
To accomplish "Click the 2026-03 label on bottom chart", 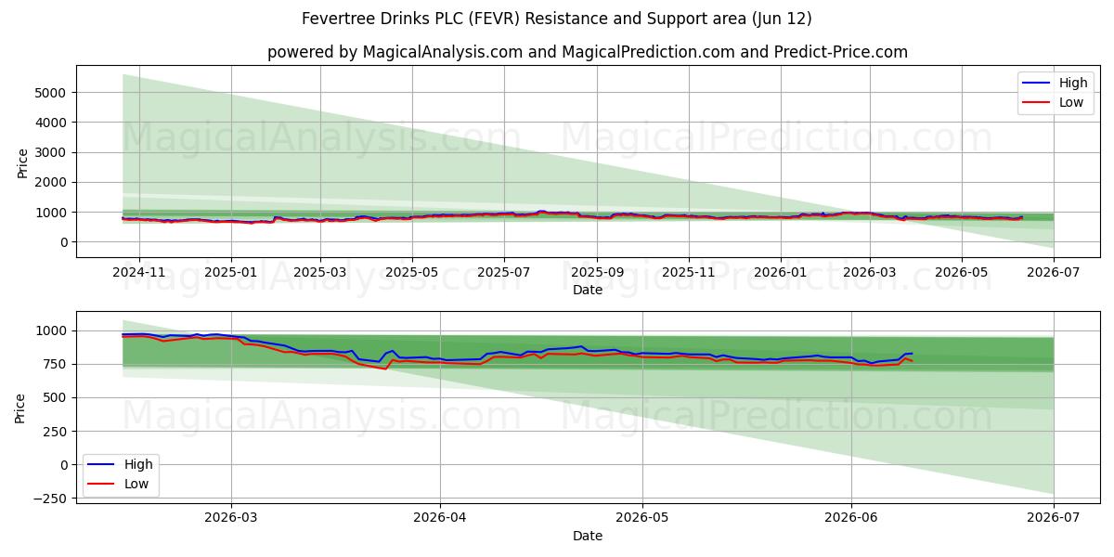I will coord(230,519).
